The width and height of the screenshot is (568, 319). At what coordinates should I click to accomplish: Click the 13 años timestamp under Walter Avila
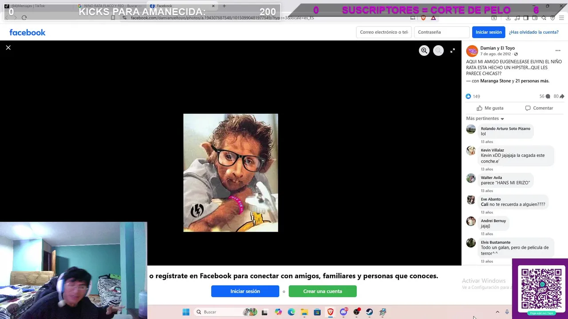click(x=487, y=191)
